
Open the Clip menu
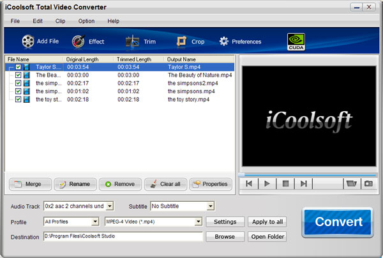pyautogui.click(x=61, y=21)
